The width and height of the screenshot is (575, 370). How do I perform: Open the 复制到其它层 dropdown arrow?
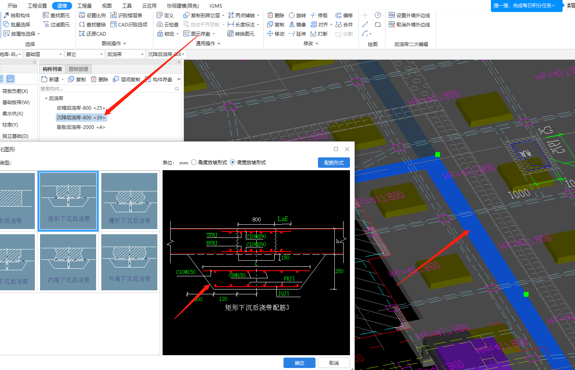[223, 15]
